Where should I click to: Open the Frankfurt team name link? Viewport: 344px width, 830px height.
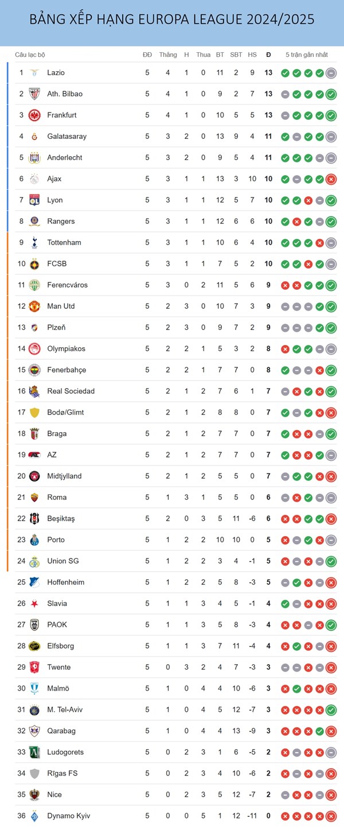click(x=62, y=115)
